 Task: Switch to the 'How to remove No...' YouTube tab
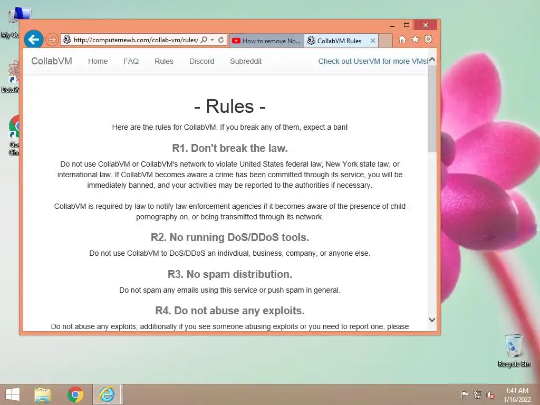[x=266, y=41]
